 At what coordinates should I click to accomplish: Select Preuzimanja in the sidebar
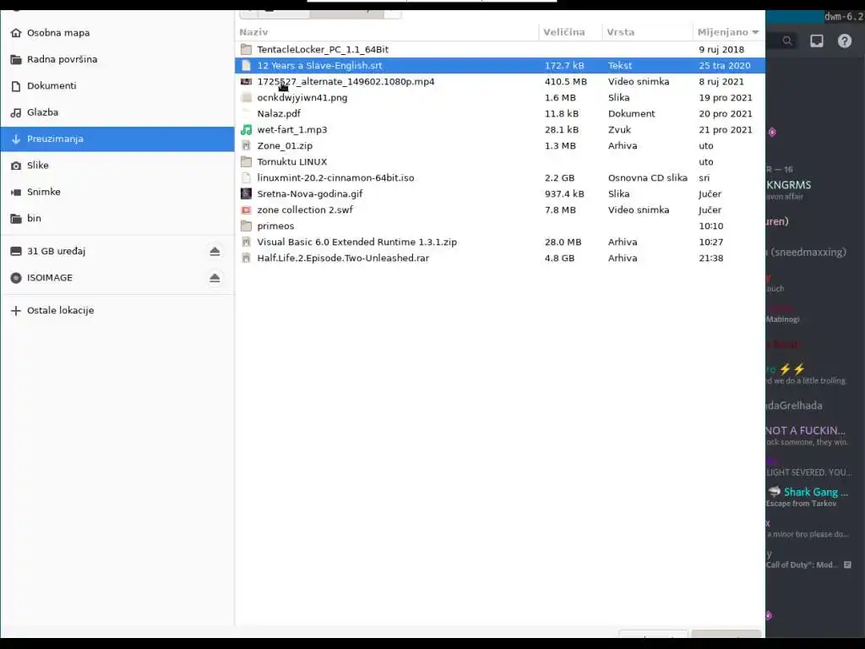pyautogui.click(x=117, y=139)
